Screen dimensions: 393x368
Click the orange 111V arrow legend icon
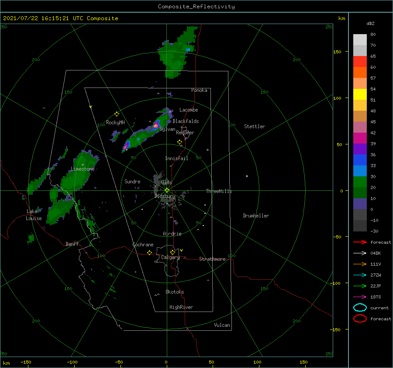(x=360, y=264)
